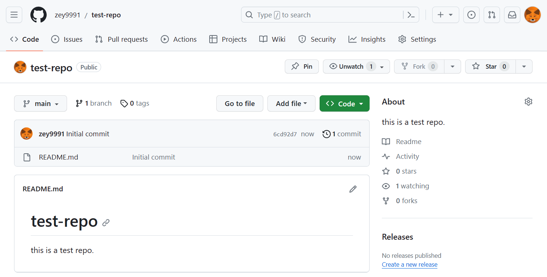This screenshot has height=277, width=547.
Task: Switch to the Insights tab
Action: coord(367,39)
